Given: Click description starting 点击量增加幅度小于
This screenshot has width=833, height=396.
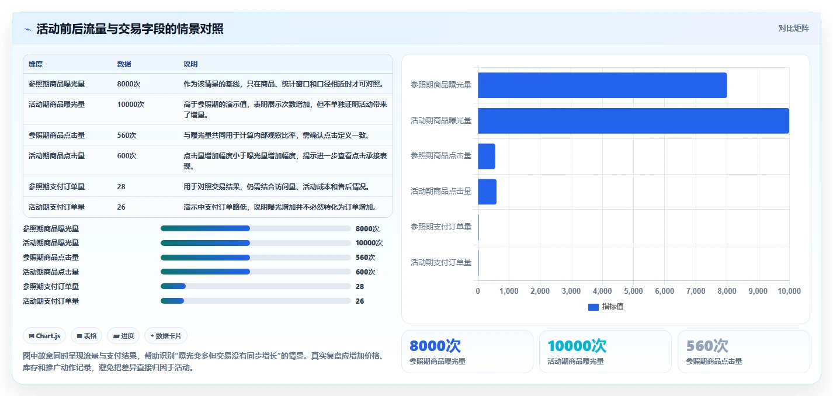Looking at the screenshot, I should coord(285,161).
